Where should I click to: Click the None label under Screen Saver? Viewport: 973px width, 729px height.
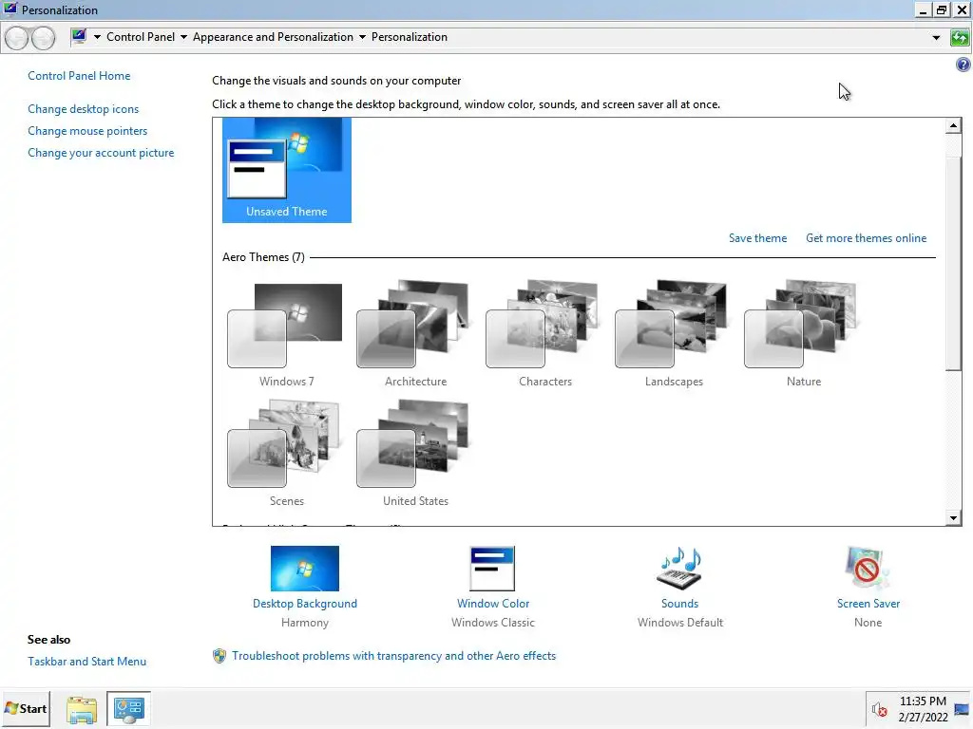868,623
